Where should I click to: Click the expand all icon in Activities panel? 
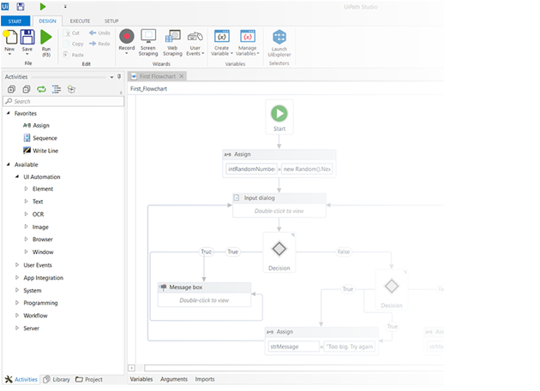[11, 90]
